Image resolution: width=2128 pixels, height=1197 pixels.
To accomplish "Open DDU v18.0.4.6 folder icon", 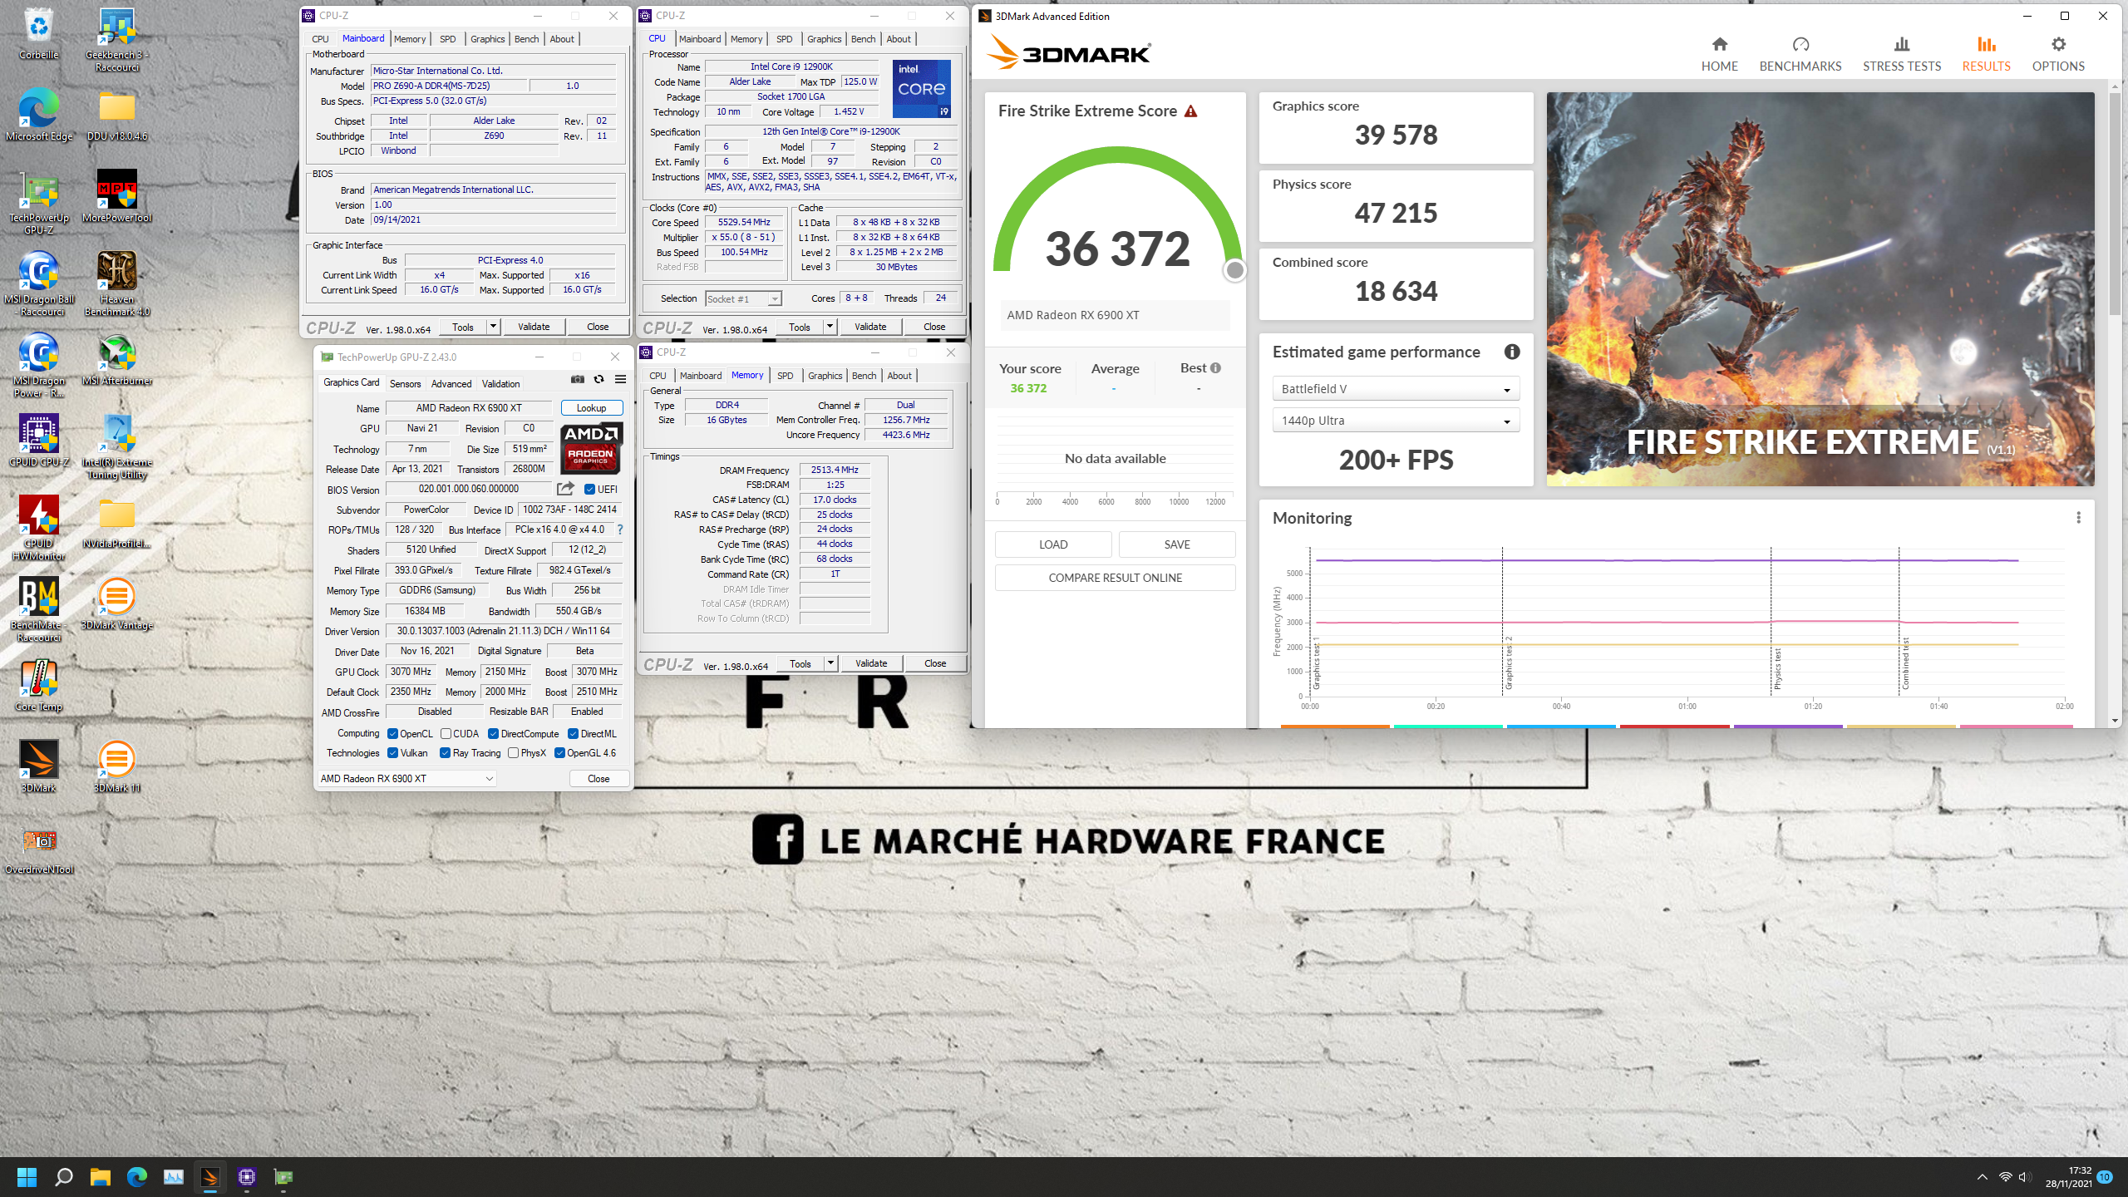I will 117,115.
